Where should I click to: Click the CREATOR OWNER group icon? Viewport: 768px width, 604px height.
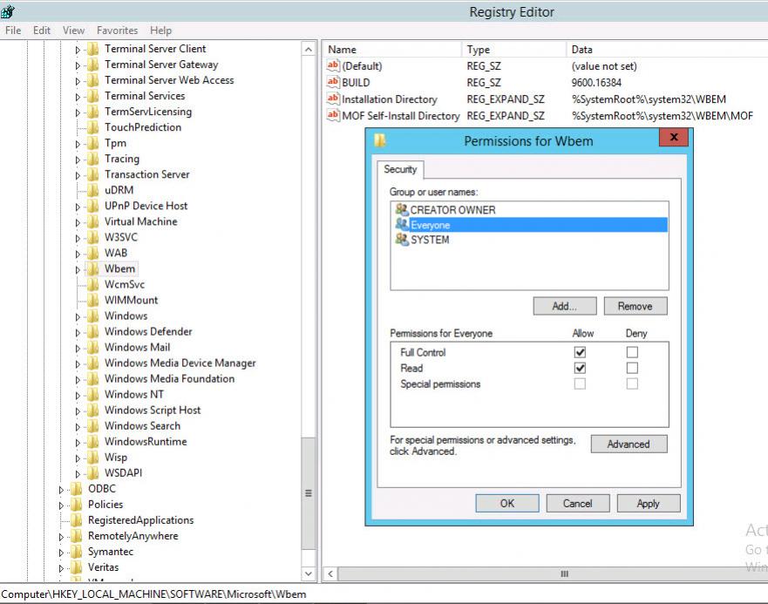pyautogui.click(x=402, y=210)
